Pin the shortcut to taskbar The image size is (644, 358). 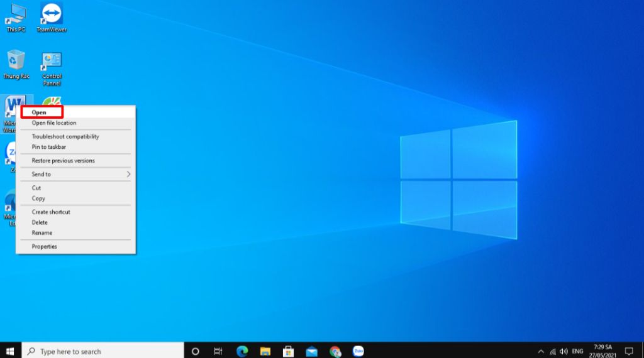(x=75, y=147)
